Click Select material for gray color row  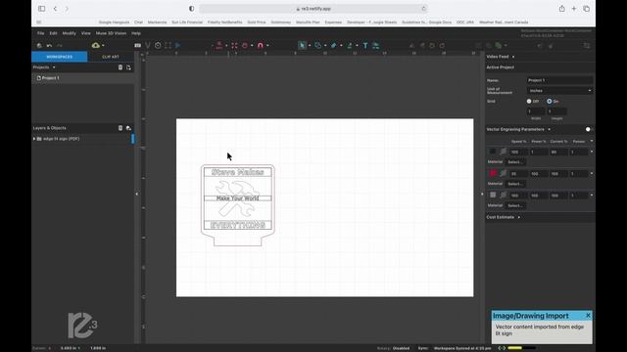point(515,205)
